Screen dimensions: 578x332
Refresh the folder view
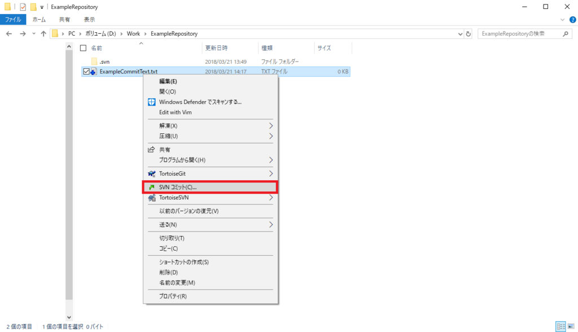click(x=468, y=34)
